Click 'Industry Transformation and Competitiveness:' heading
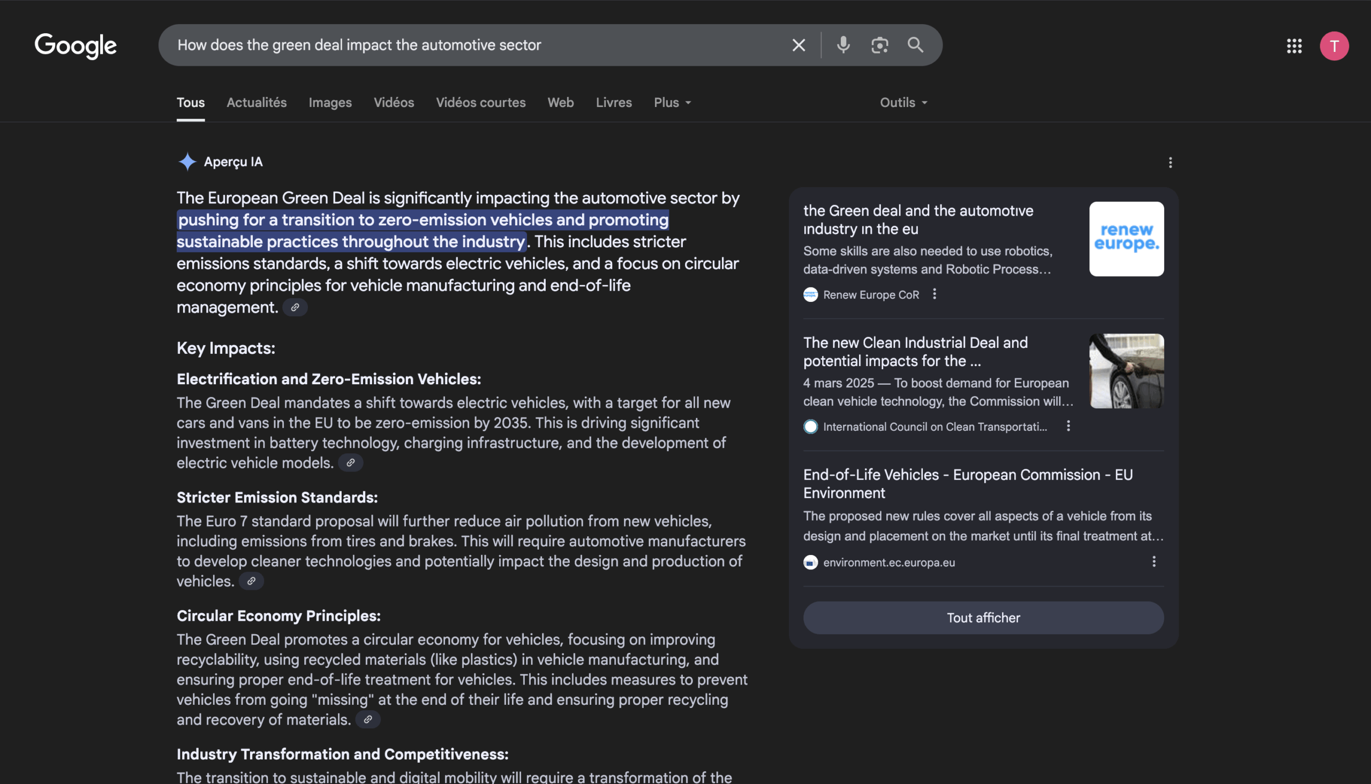1371x784 pixels. tap(343, 755)
